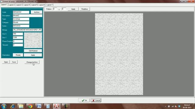Image resolution: width=195 pixels, height=109 pixels.
Task: Click the Redefine button
Action: click(85, 9)
